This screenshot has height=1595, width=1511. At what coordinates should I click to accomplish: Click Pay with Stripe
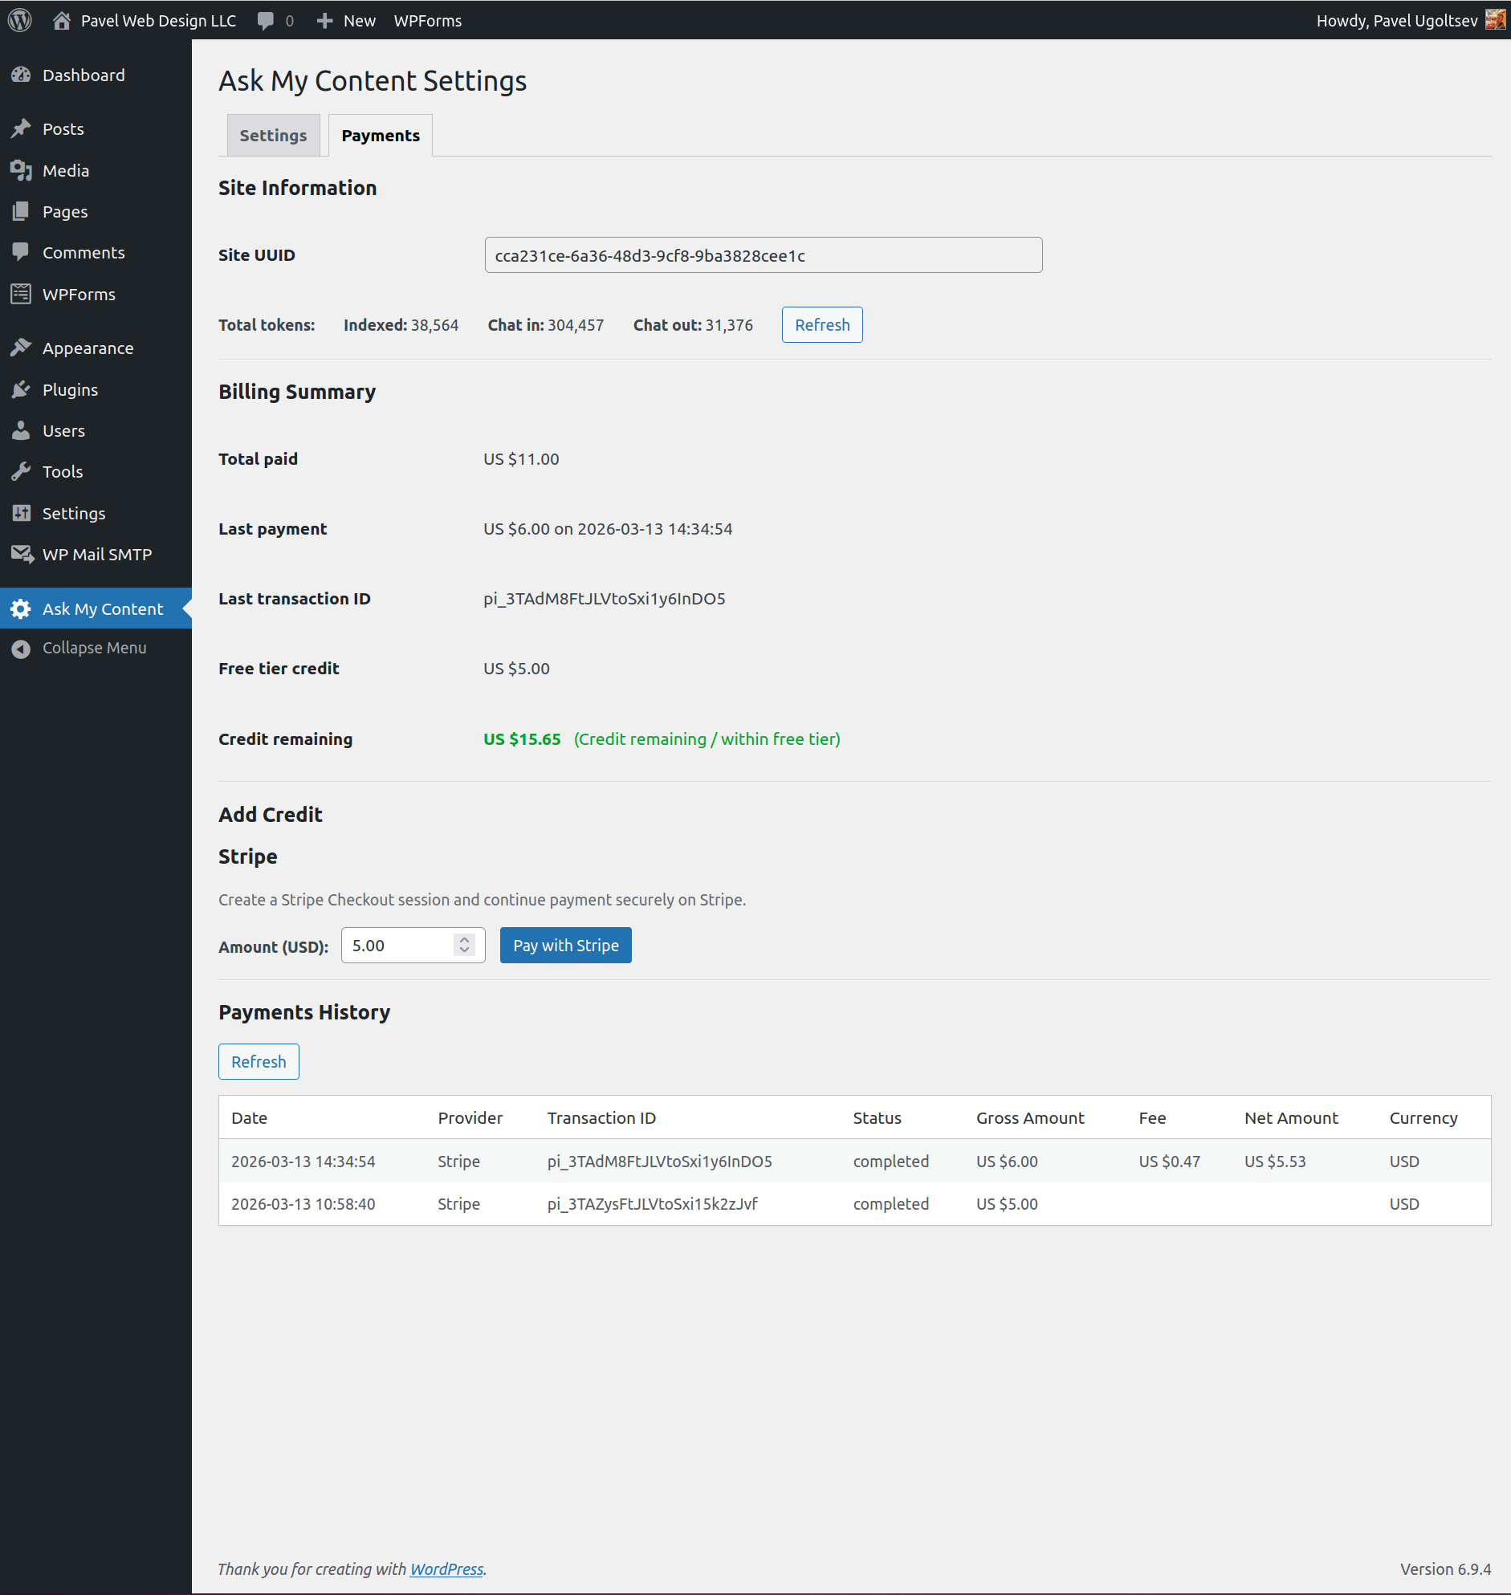564,945
